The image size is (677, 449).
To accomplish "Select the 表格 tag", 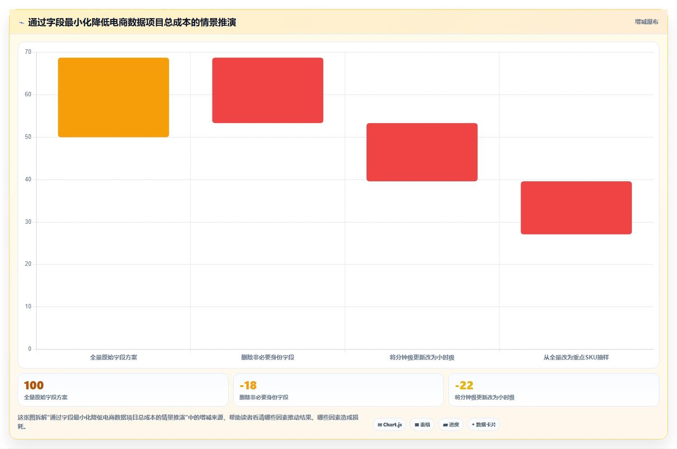I will pos(422,425).
